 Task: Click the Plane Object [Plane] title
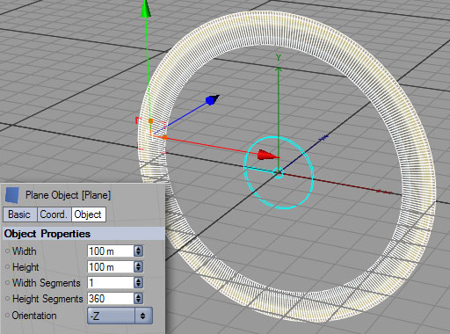68,195
